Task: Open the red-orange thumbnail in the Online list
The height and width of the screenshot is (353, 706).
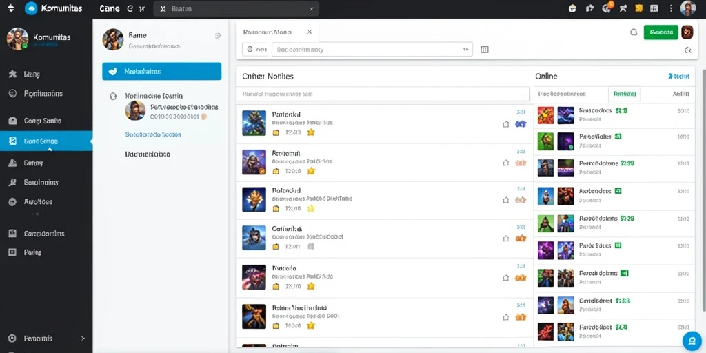Action: point(546,115)
